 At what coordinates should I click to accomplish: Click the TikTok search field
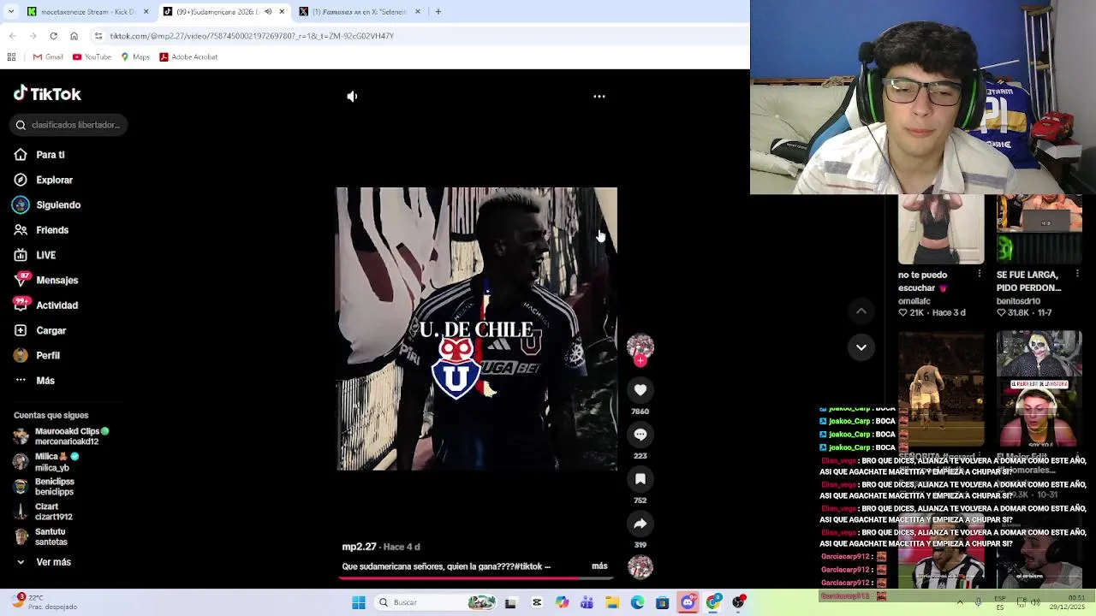[x=70, y=125]
